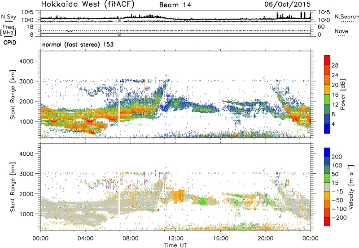Select the blue top segment of the velocity colorbar
The image size is (359, 248).
pyautogui.click(x=327, y=152)
